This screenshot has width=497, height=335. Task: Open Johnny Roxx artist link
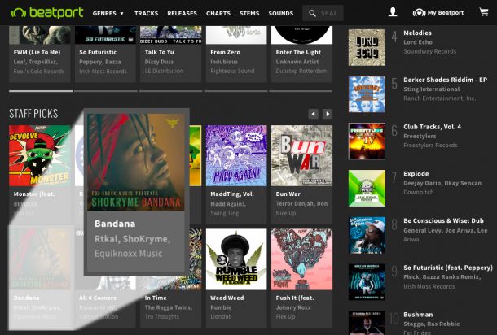293,307
